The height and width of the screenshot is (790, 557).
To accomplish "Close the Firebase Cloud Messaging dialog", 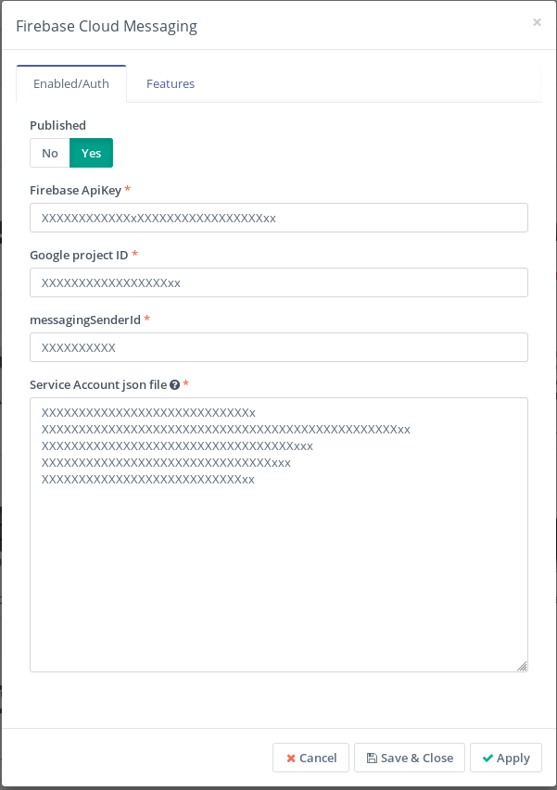I will (x=537, y=22).
